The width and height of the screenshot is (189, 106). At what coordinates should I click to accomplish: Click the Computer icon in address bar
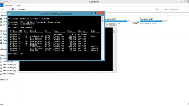pos(12,9)
